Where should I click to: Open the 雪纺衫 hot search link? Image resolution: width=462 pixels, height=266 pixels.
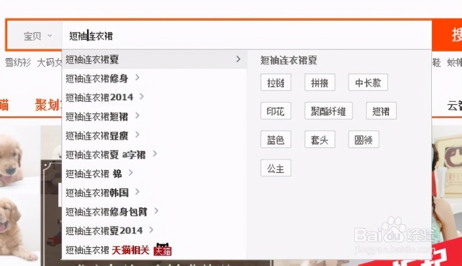point(18,63)
